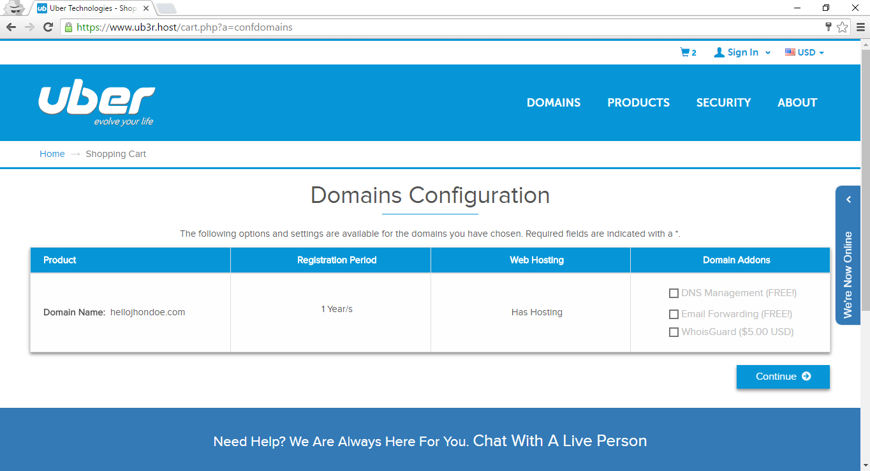Image resolution: width=870 pixels, height=471 pixels.
Task: Open the ABOUT menu
Action: 797,103
